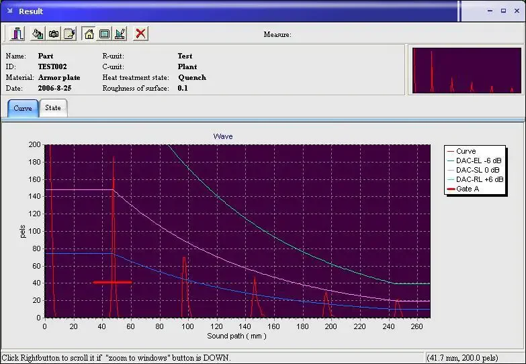The width and height of the screenshot is (526, 364).
Task: Click the notepad edit icon
Action: coord(69,34)
